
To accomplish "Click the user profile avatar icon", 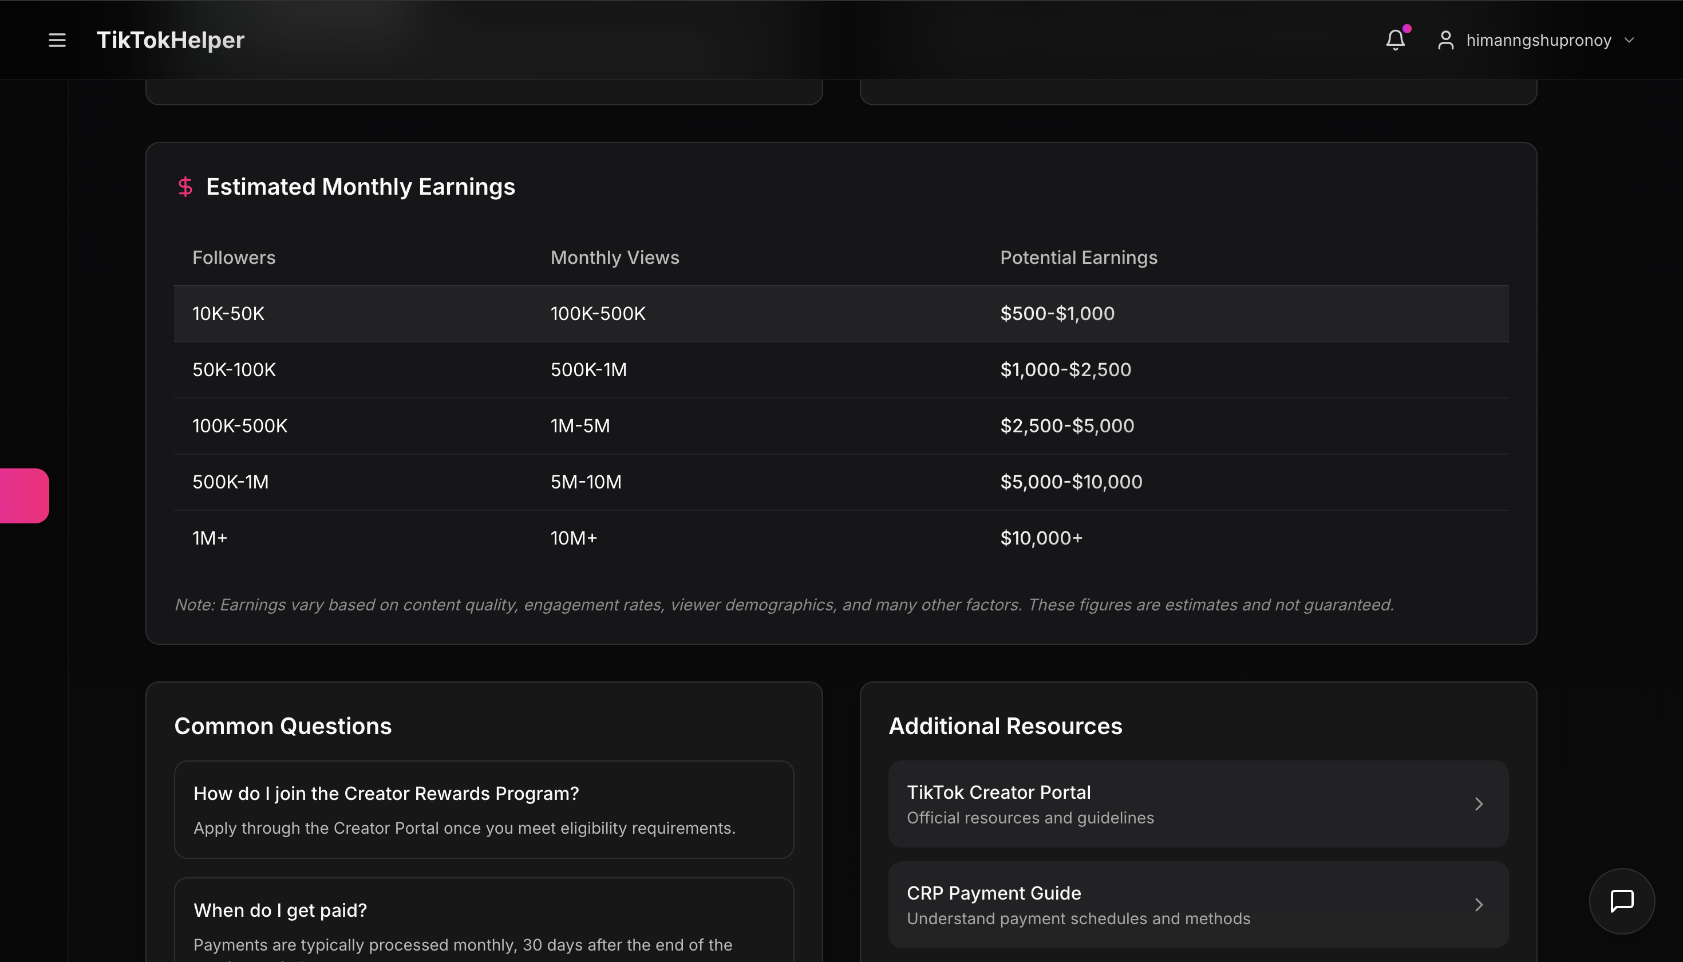I will coord(1445,40).
